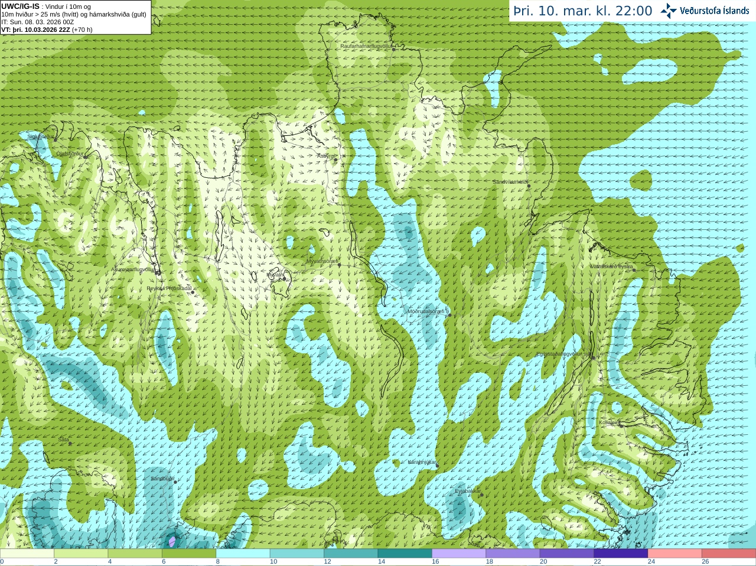756x566 pixels.
Task: Select the Sáta station label
Action: (x=64, y=440)
